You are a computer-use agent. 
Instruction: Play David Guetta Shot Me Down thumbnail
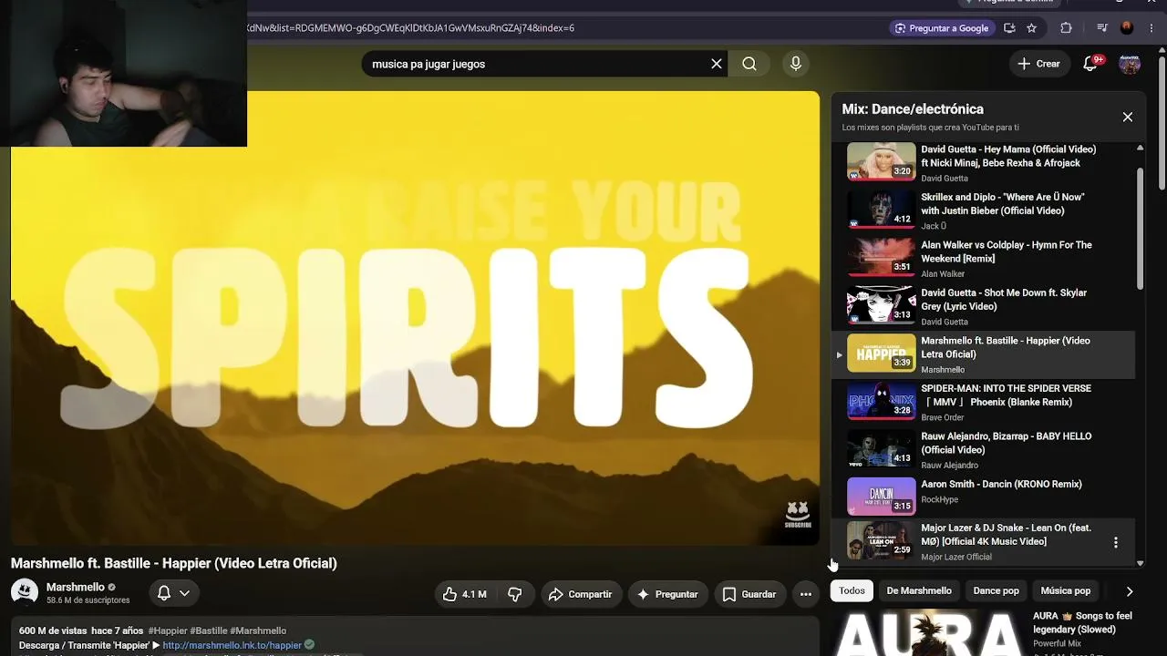click(x=882, y=305)
